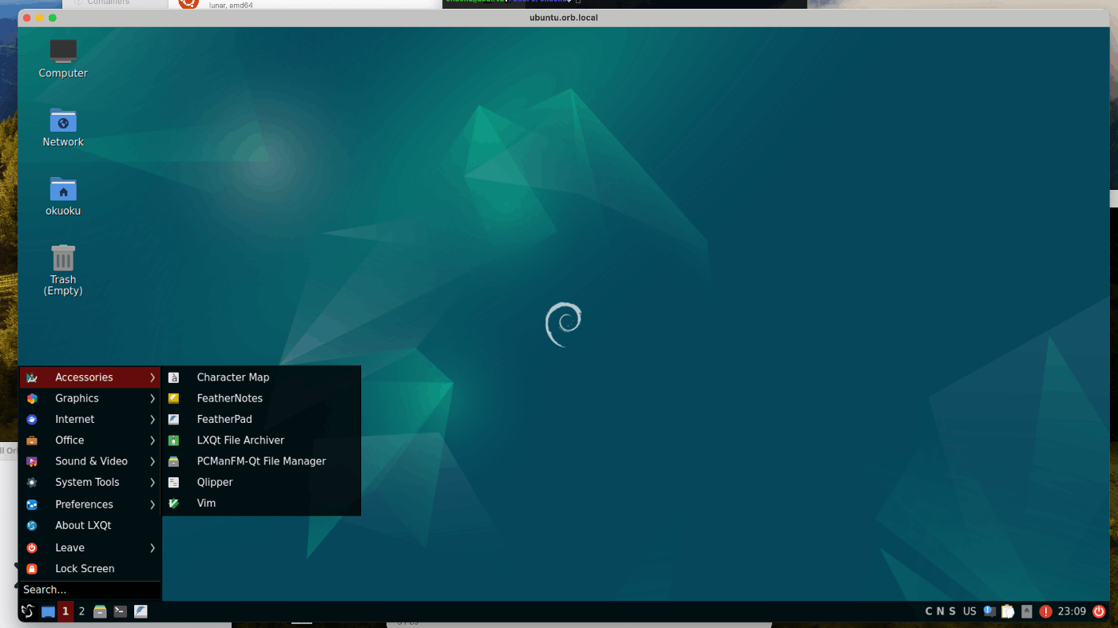
Task: Click the green Vim icon
Action: point(173,504)
